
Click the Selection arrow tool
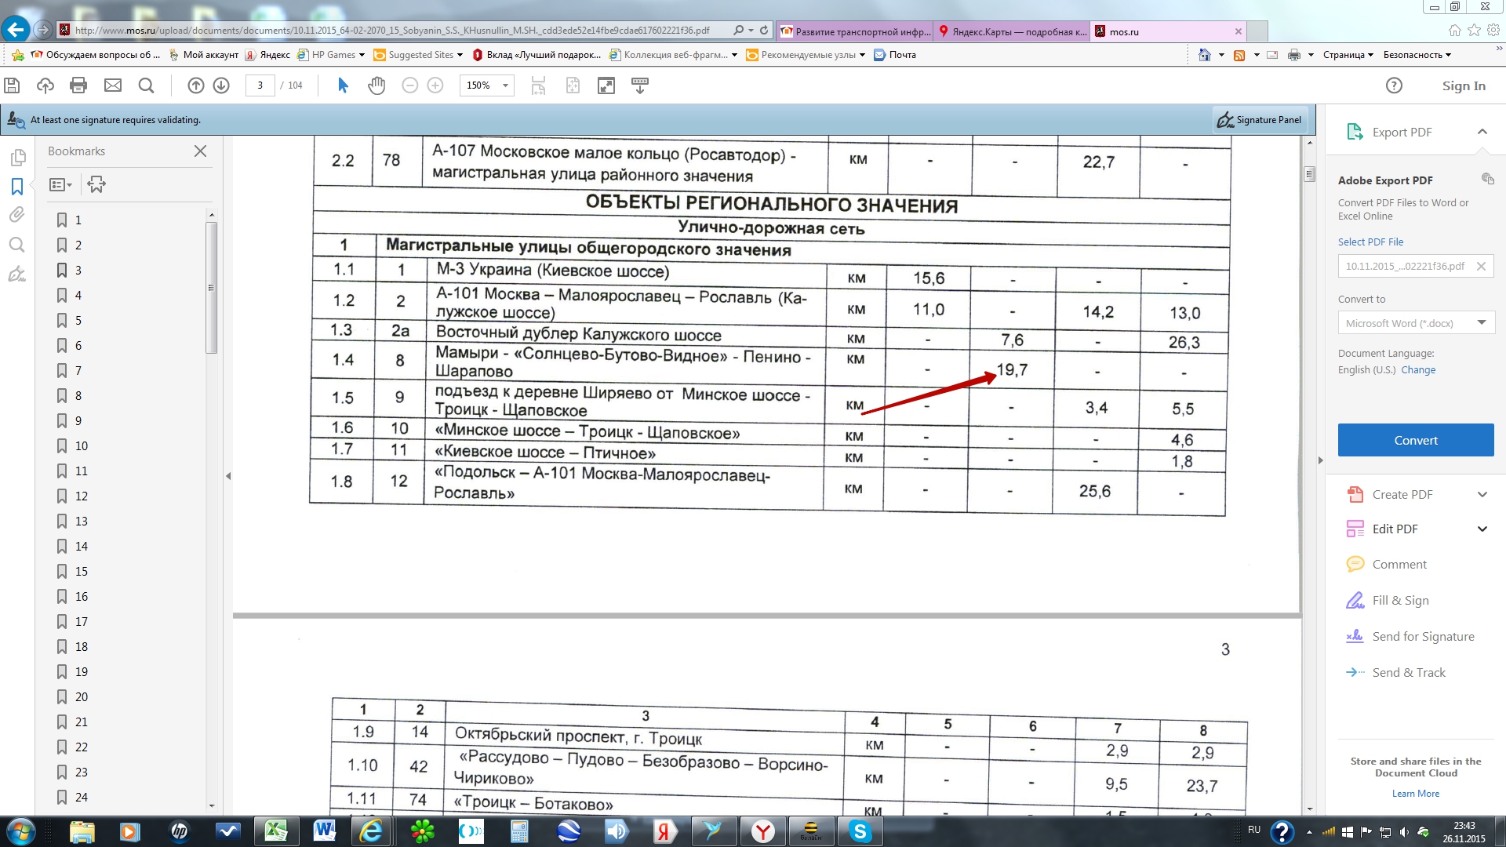pos(343,85)
